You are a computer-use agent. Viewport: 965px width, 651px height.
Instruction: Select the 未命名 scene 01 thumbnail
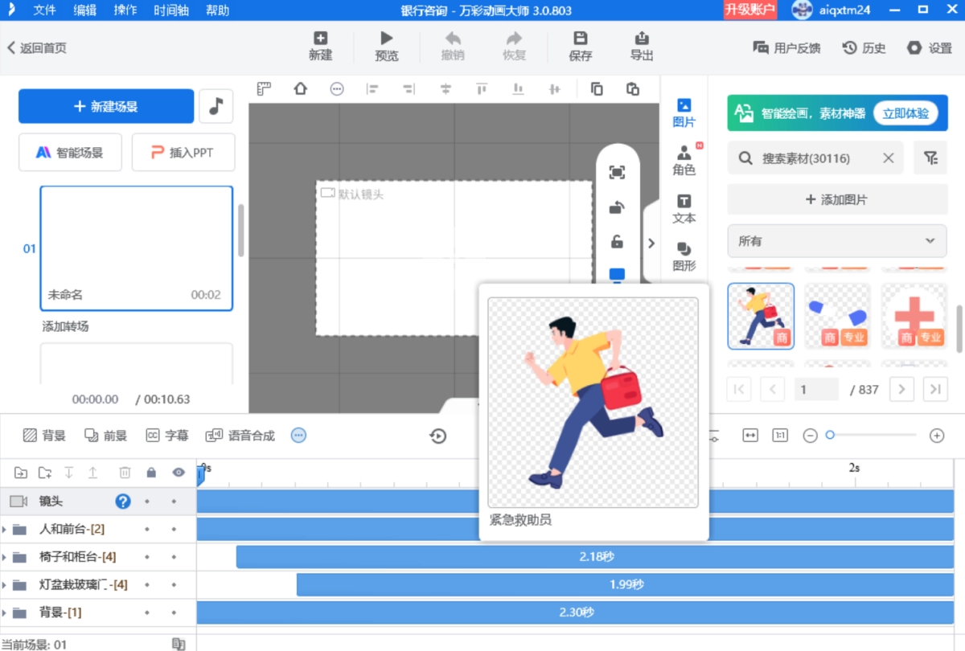coord(136,248)
